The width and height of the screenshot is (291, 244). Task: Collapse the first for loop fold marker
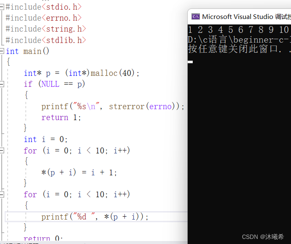tap(2, 150)
